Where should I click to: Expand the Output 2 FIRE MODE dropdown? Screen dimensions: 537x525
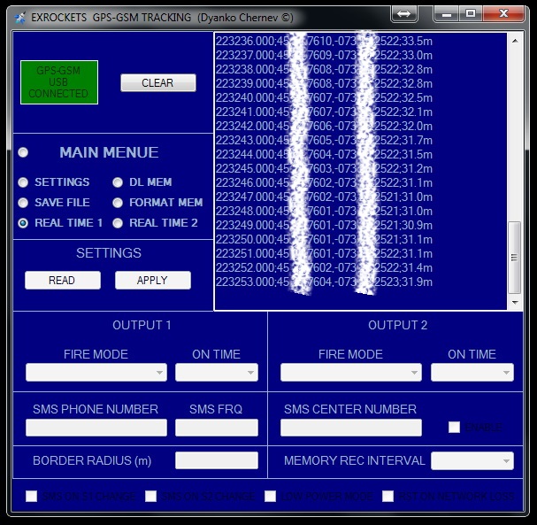[351, 373]
